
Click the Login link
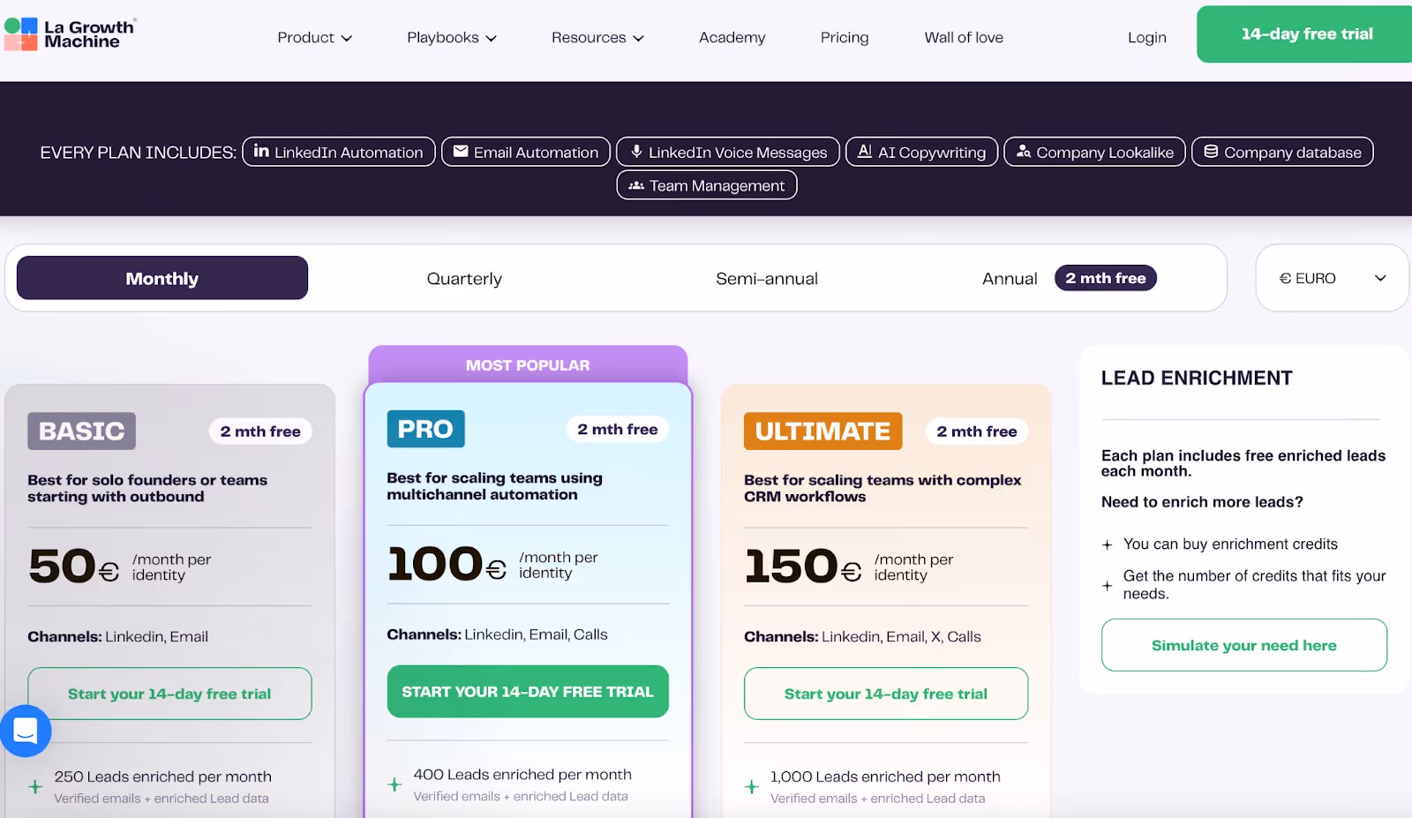click(x=1146, y=37)
